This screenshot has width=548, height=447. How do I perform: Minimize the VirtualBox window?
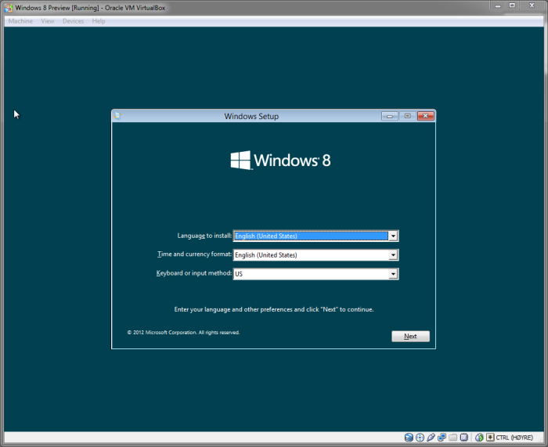(x=498, y=5)
